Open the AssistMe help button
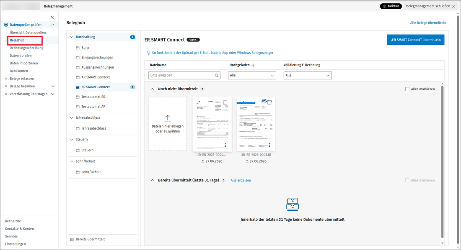The width and height of the screenshot is (461, 250). [391, 6]
